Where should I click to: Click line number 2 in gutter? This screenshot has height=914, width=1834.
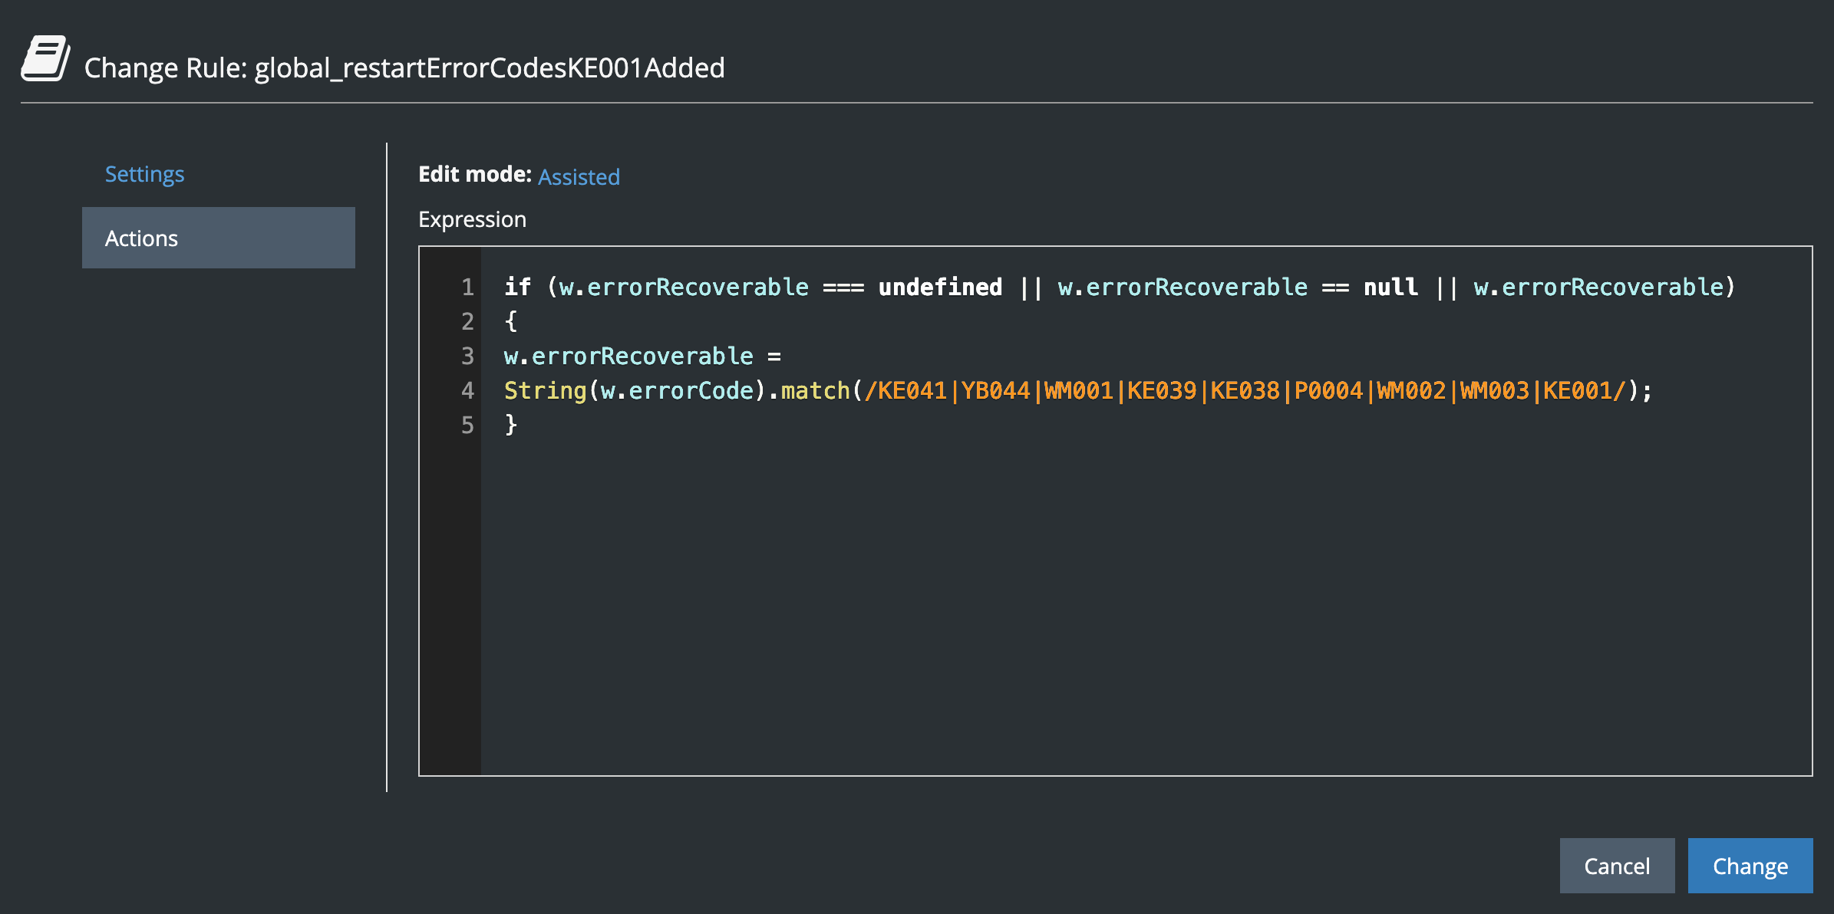click(467, 321)
